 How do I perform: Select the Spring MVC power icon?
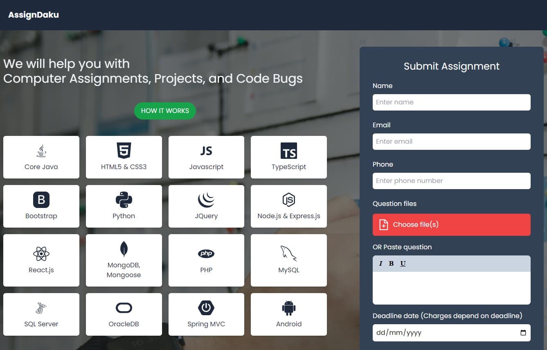(x=206, y=308)
